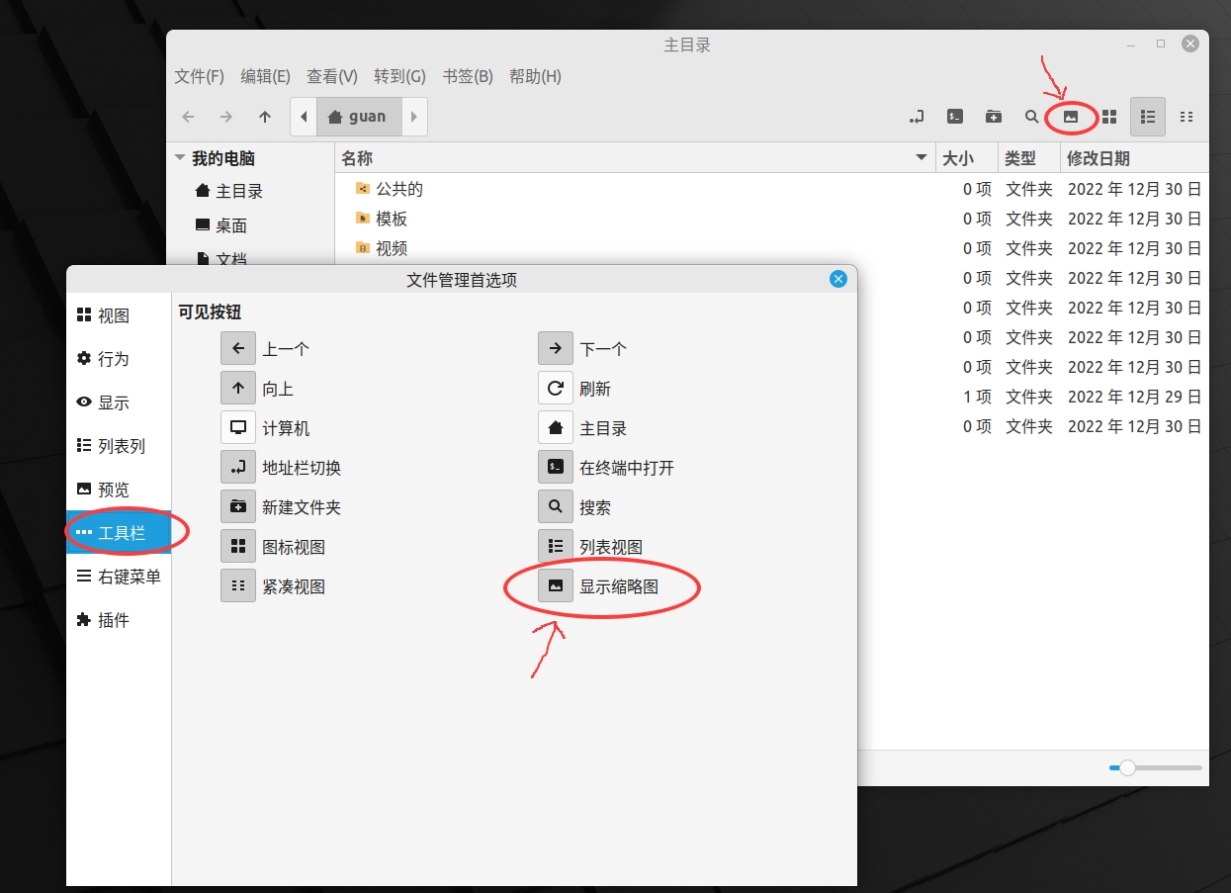Click the circled thumbnails icon in the toolbar
Viewport: 1231px width, 893px height.
pos(1070,116)
